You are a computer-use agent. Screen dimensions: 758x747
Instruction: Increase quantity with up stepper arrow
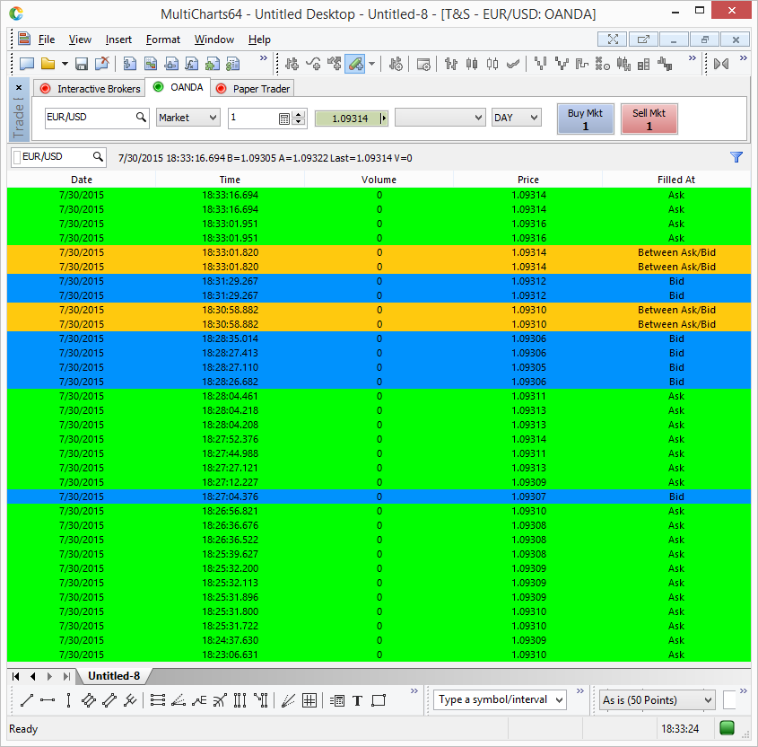300,115
